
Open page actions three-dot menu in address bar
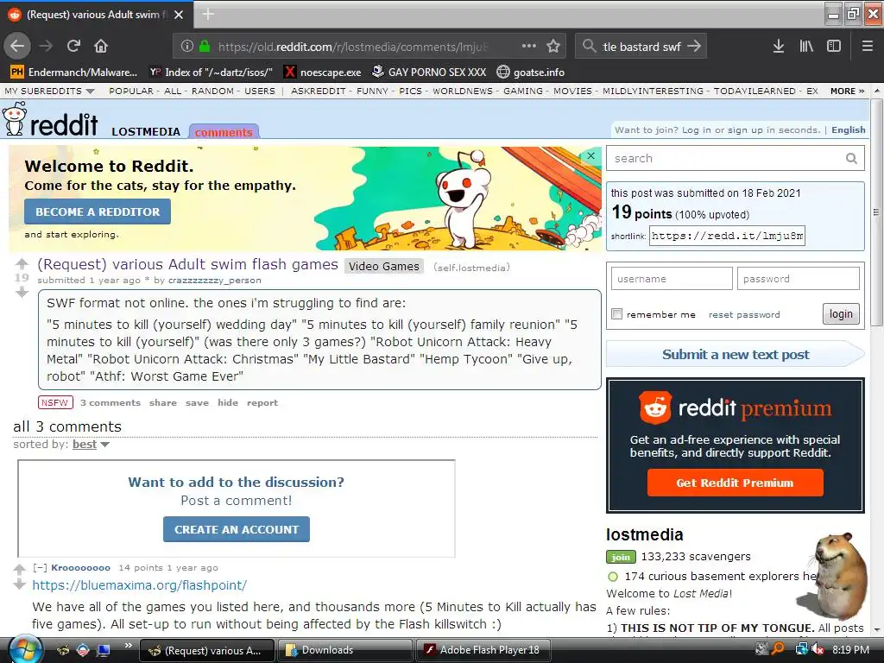coord(529,47)
